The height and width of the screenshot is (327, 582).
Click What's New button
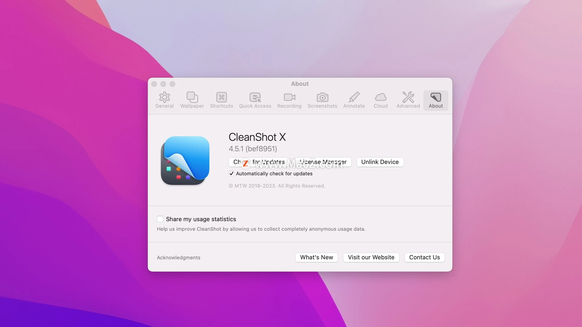(316, 257)
